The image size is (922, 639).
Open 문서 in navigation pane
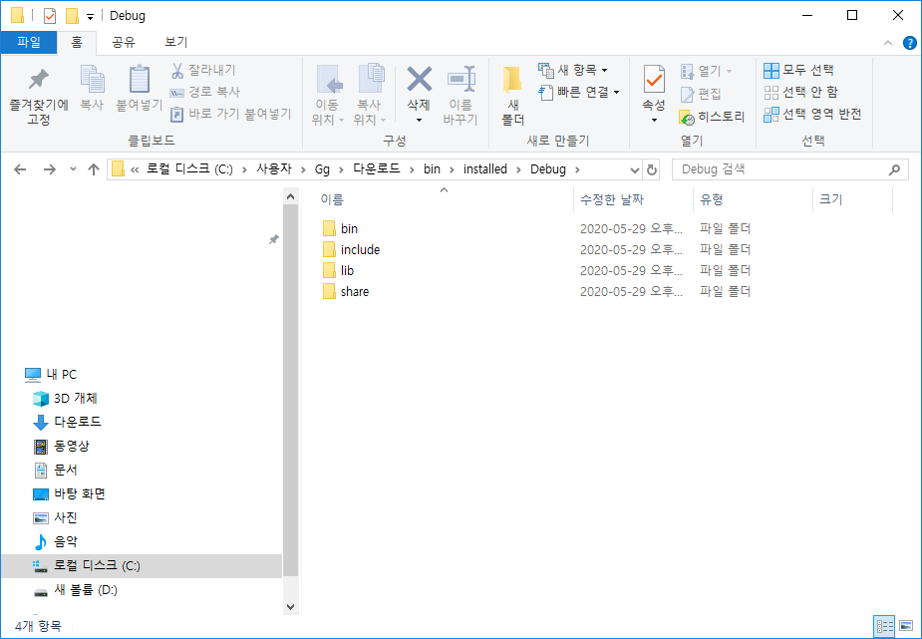[65, 471]
